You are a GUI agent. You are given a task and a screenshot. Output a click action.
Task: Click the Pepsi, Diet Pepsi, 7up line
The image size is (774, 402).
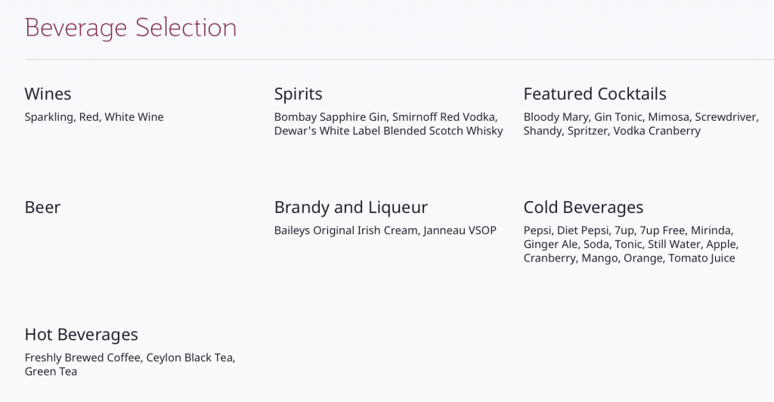coord(628,230)
